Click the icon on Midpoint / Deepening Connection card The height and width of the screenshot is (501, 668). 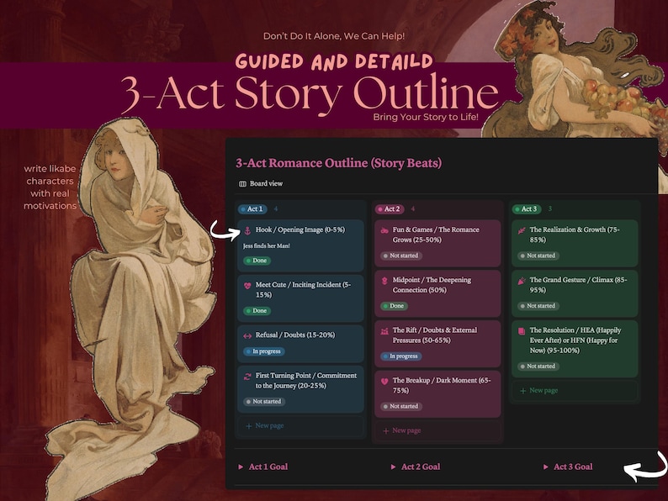point(384,281)
